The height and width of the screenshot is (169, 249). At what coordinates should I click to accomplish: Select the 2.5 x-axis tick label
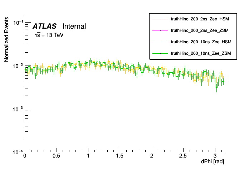click(x=183, y=156)
